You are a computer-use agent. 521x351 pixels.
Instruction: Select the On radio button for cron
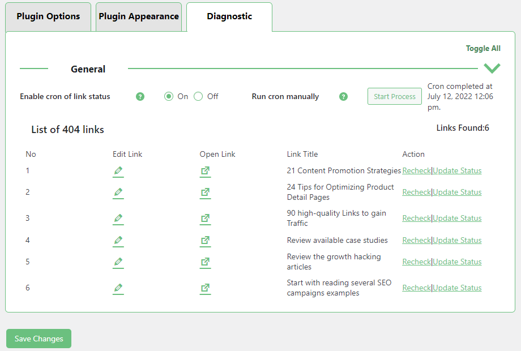tap(169, 96)
